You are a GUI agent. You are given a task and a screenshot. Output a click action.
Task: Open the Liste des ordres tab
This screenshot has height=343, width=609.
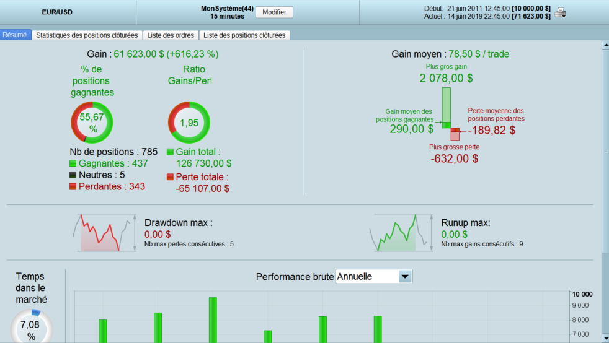pyautogui.click(x=171, y=35)
